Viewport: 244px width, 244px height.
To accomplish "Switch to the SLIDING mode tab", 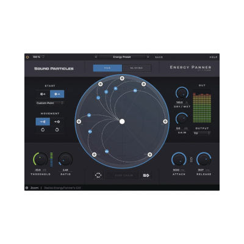I will [137, 68].
